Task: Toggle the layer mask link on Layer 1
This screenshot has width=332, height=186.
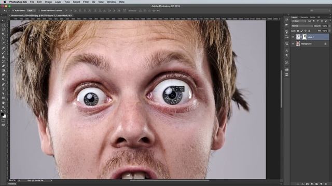Action: tap(301, 37)
